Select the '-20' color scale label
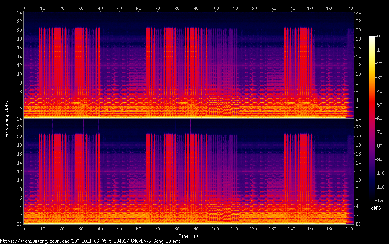This screenshot has width=389, height=244. pos(379,64)
